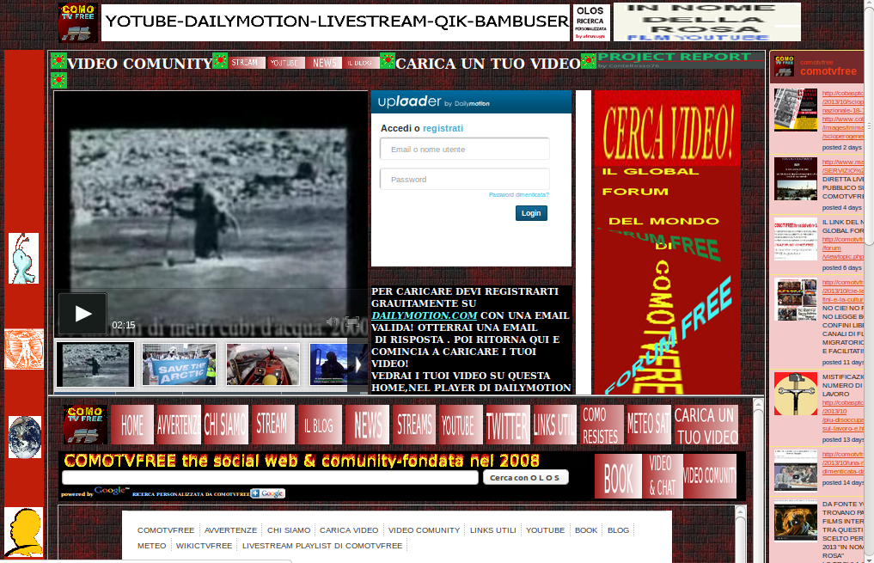Open the STREAM tile in lower menu
The image size is (874, 563).
click(272, 425)
